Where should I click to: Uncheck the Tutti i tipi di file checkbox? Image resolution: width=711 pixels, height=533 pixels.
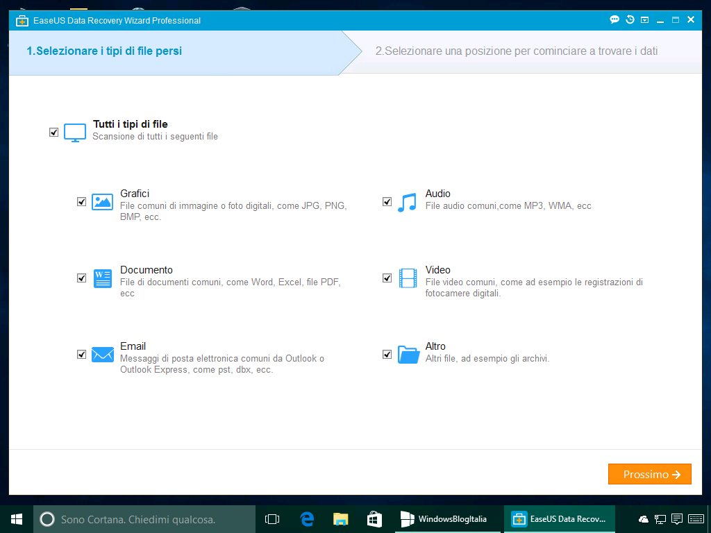coord(53,133)
